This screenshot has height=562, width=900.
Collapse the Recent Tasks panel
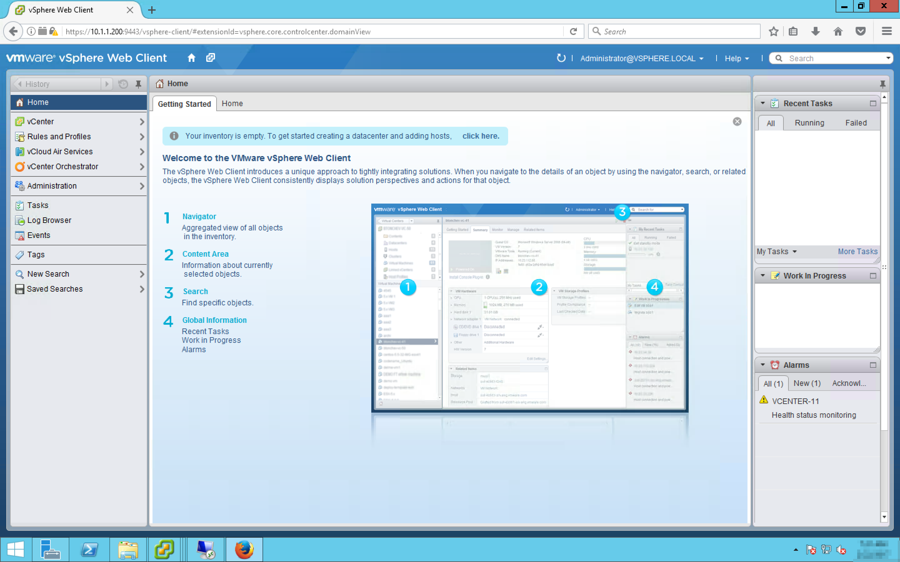[x=763, y=103]
